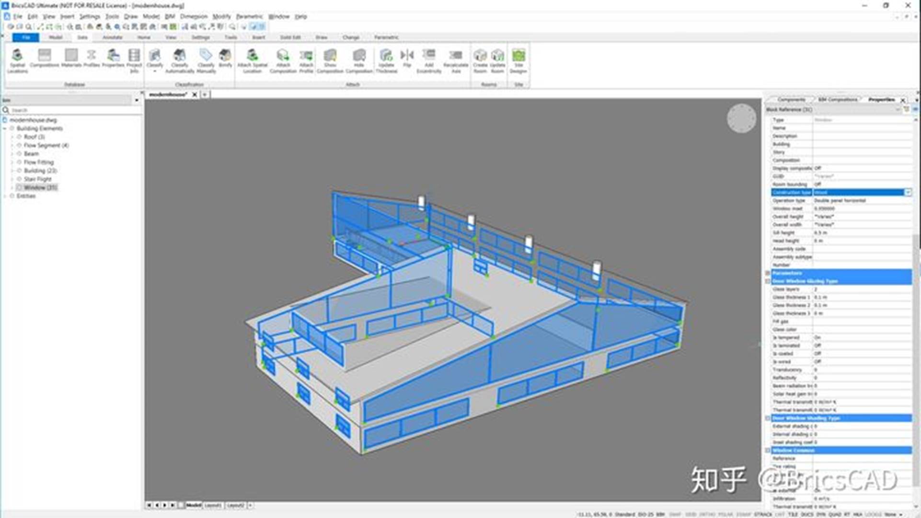Viewport: 921px width, 518px height.
Task: Click the LookFrom view widget
Action: click(741, 118)
